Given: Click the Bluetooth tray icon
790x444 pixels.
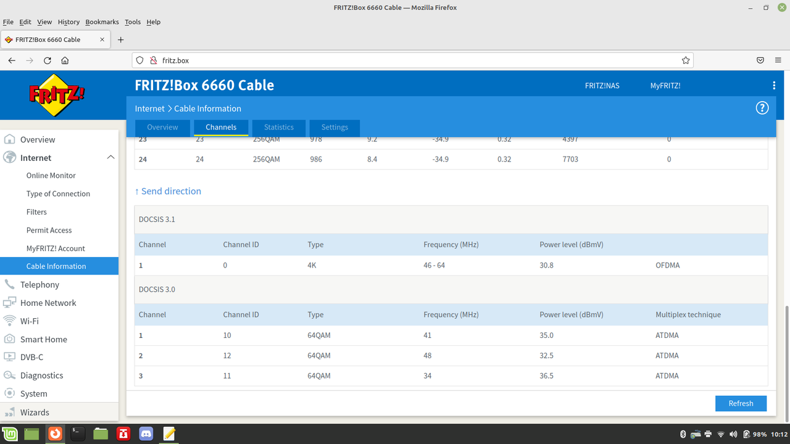Looking at the screenshot, I should point(683,434).
